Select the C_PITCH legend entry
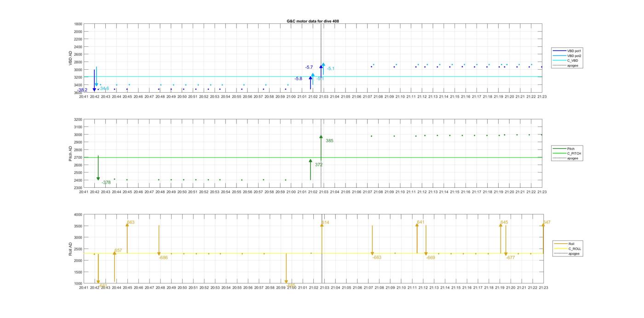This screenshot has width=644, height=318. [x=567, y=153]
